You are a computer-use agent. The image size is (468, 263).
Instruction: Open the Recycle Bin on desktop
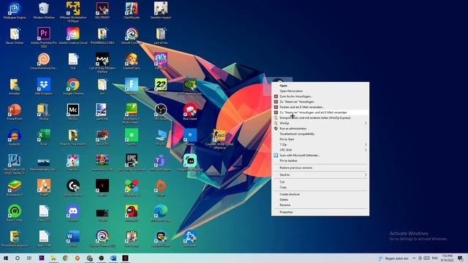coord(44,11)
